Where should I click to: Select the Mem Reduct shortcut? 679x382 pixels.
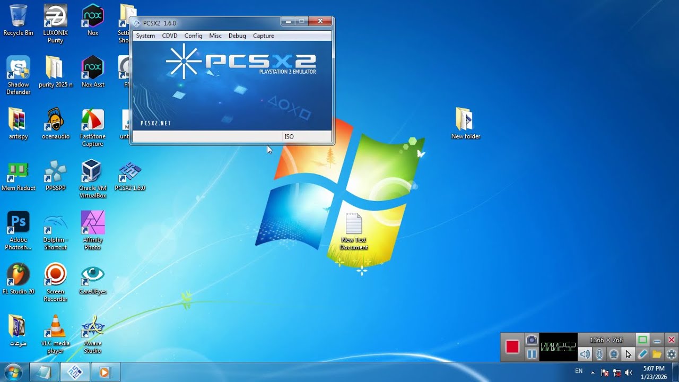(18, 176)
